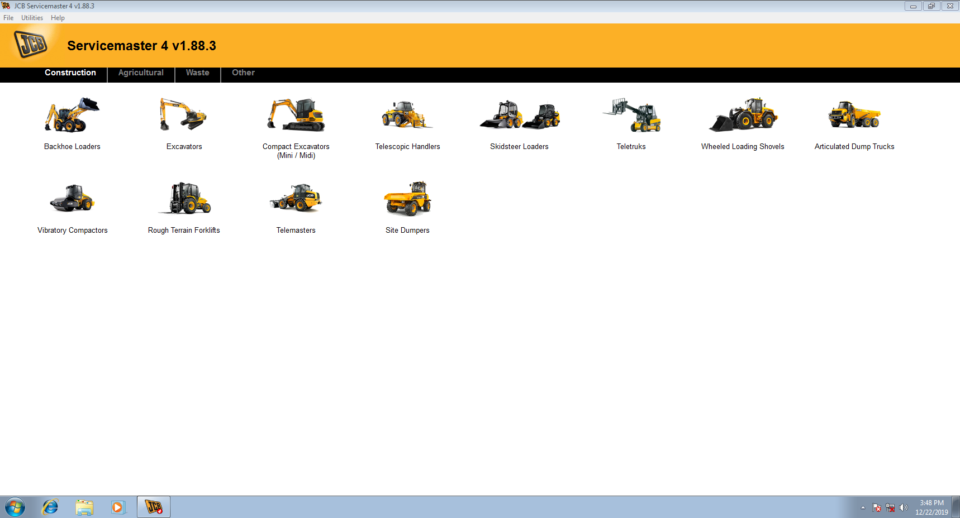
Task: Click the Skidsteer Loaders text label
Action: click(x=519, y=147)
